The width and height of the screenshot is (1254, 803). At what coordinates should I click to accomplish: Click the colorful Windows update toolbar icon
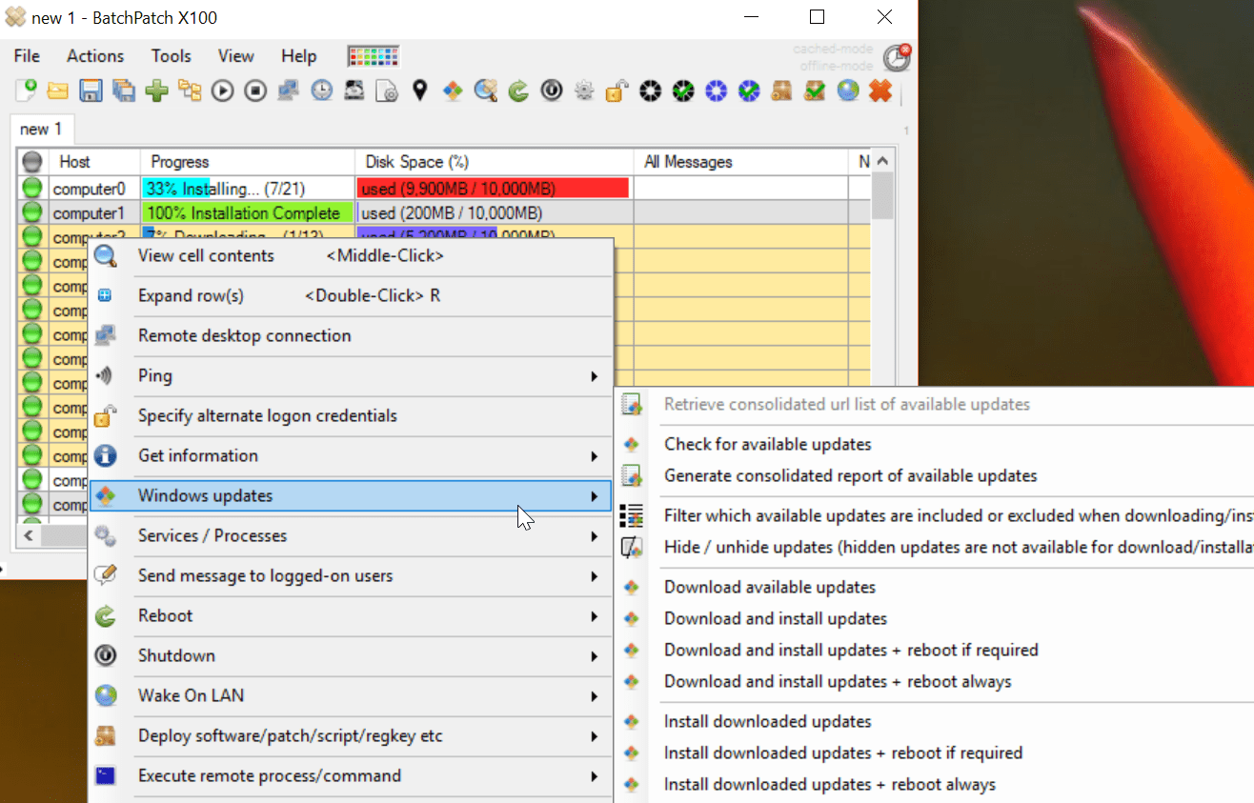click(x=453, y=90)
